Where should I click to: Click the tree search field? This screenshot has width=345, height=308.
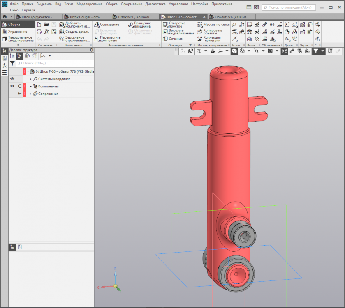pos(53,64)
